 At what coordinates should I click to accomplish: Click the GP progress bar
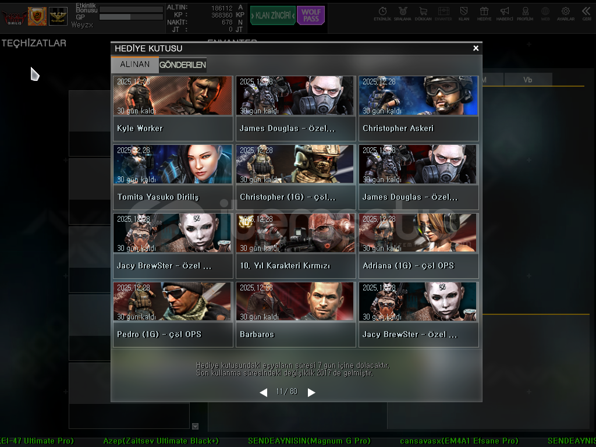[131, 17]
